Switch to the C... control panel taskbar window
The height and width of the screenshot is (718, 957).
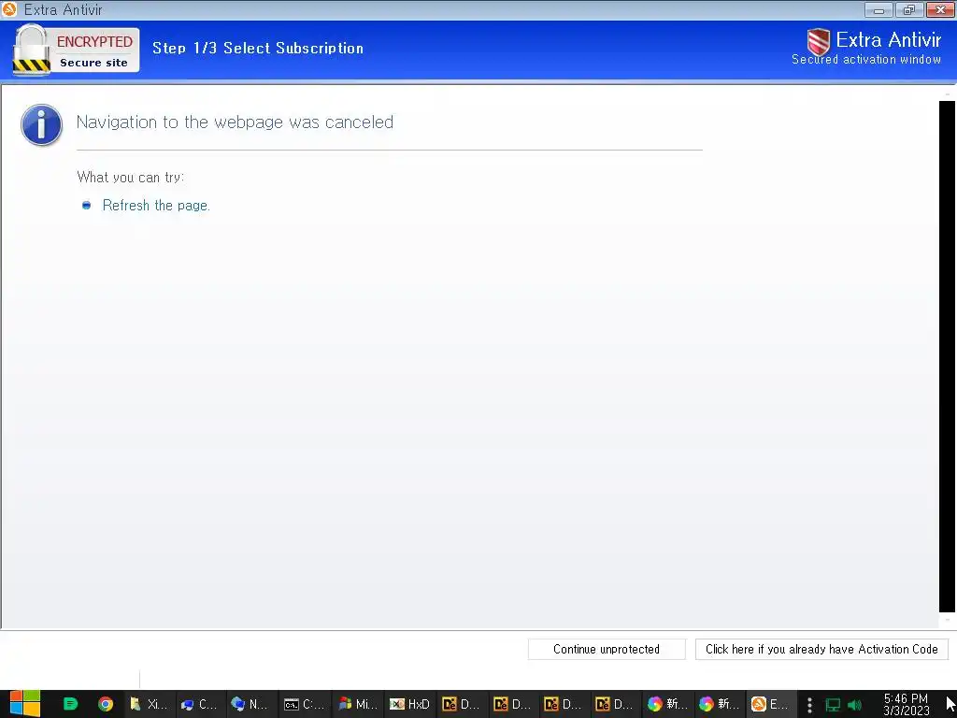(x=200, y=704)
